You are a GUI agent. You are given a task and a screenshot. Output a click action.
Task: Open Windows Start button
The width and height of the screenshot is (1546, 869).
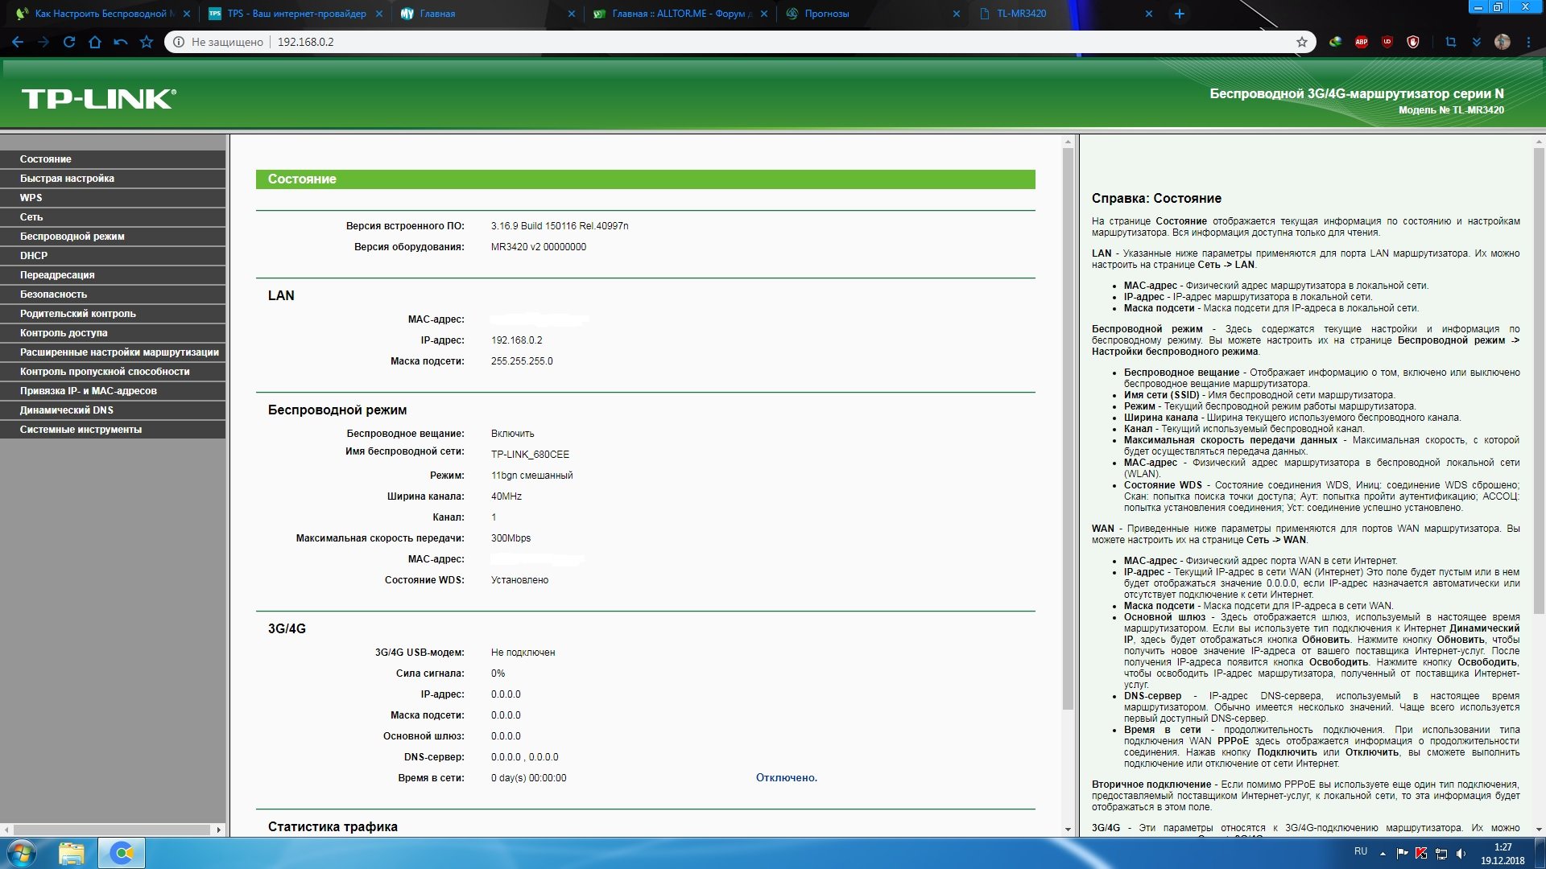coord(22,853)
